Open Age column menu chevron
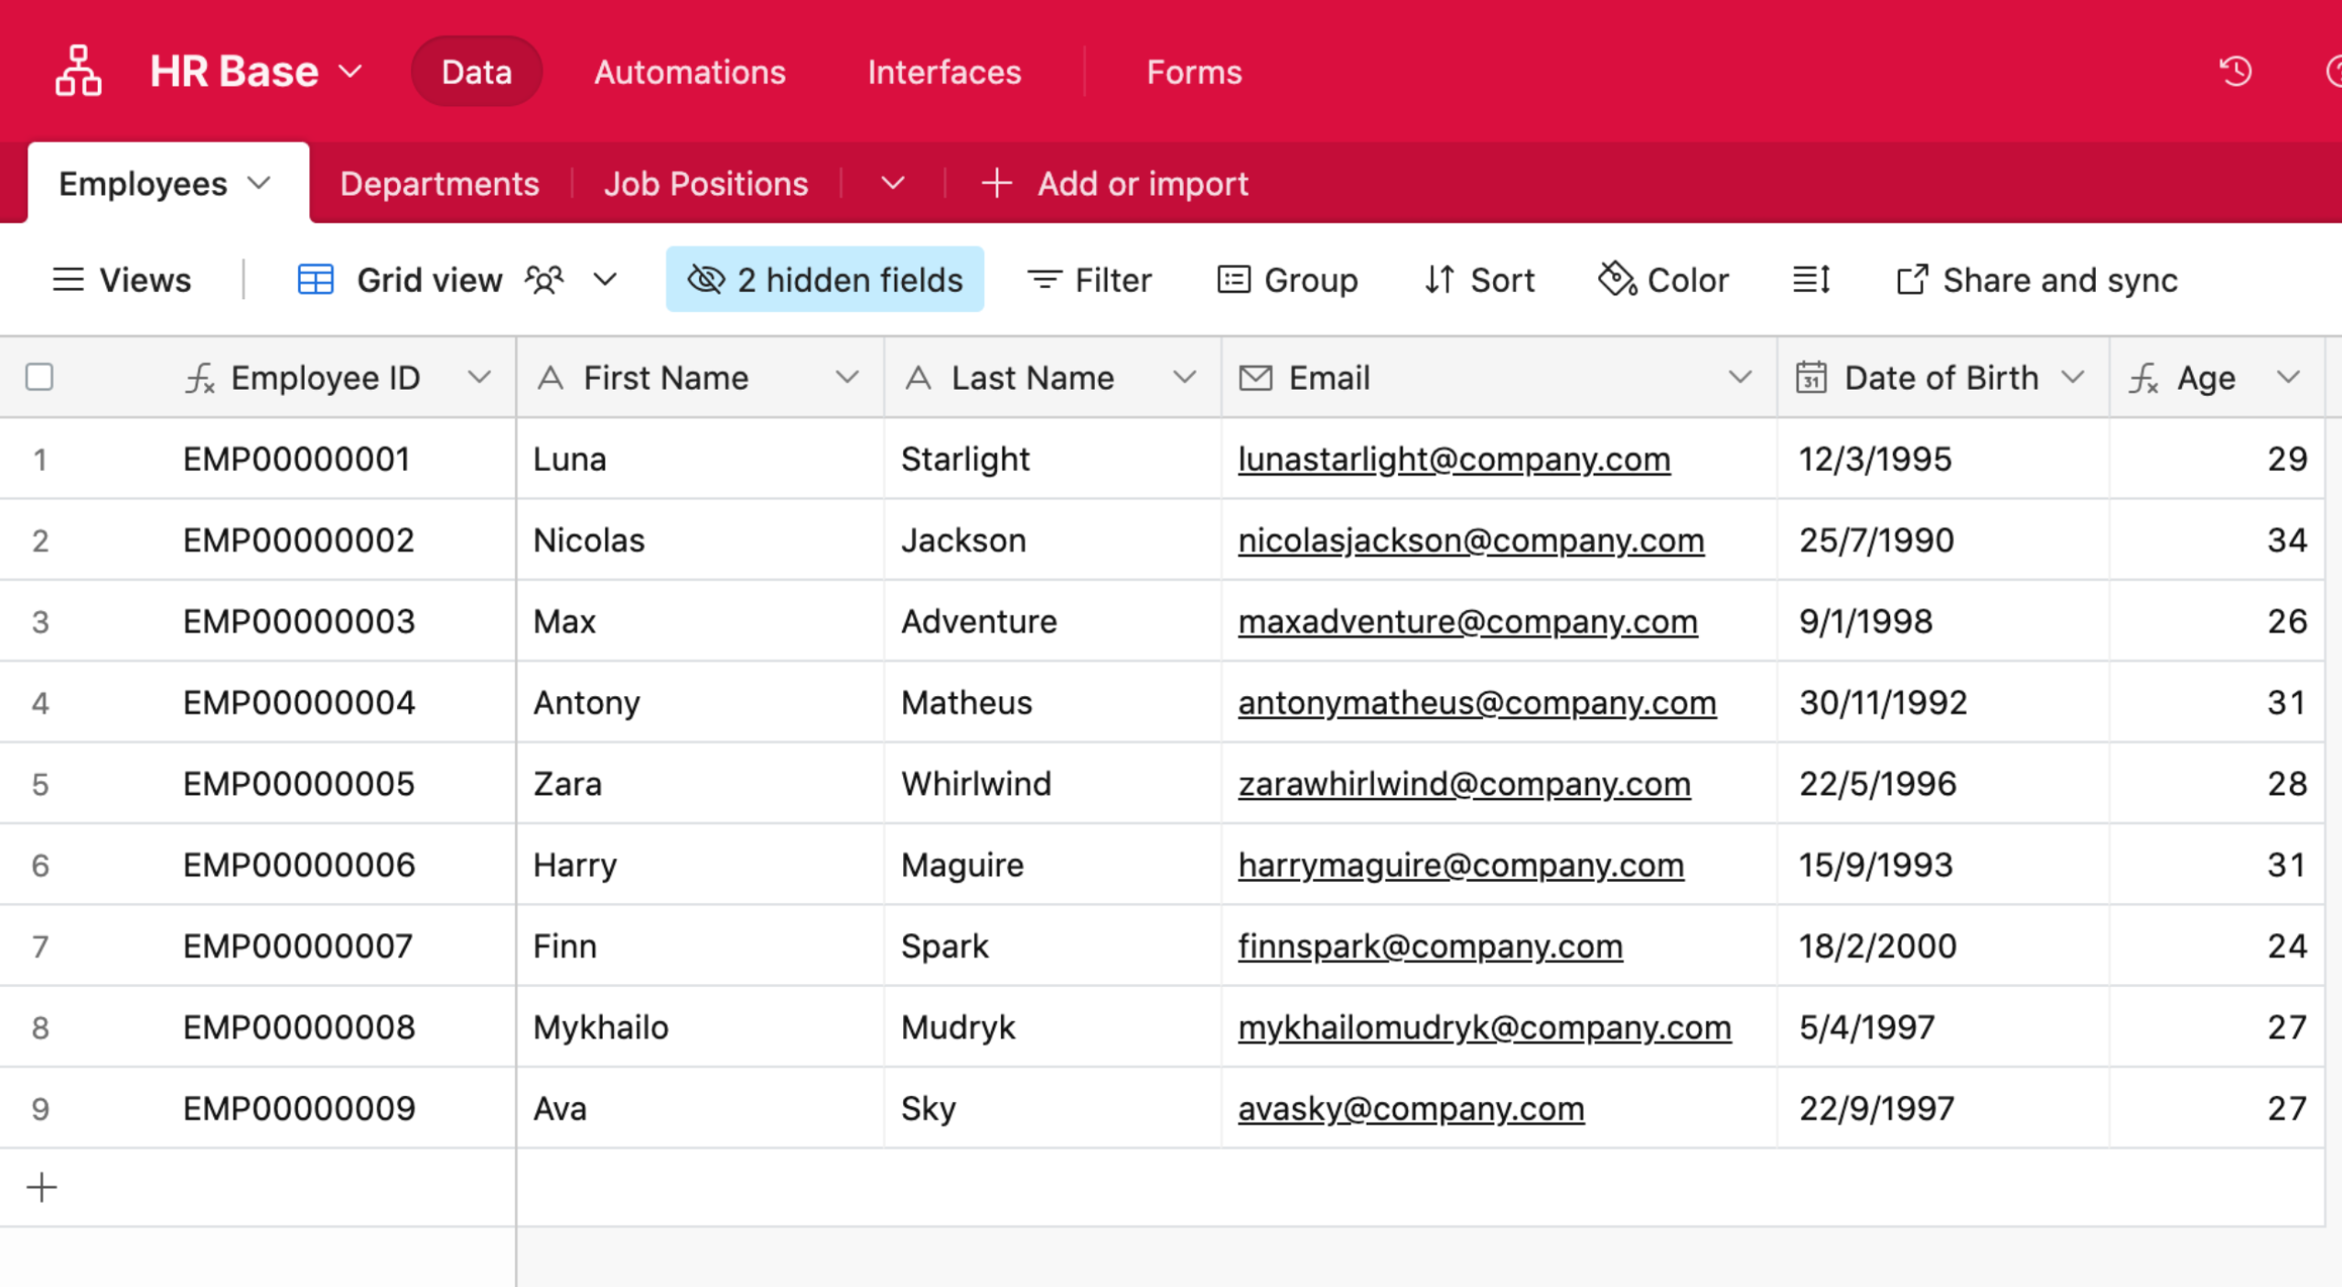This screenshot has height=1287, width=2342. 2288,377
